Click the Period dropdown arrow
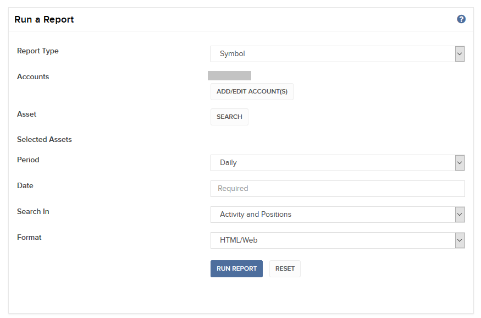The height and width of the screenshot is (318, 481). pyautogui.click(x=459, y=162)
